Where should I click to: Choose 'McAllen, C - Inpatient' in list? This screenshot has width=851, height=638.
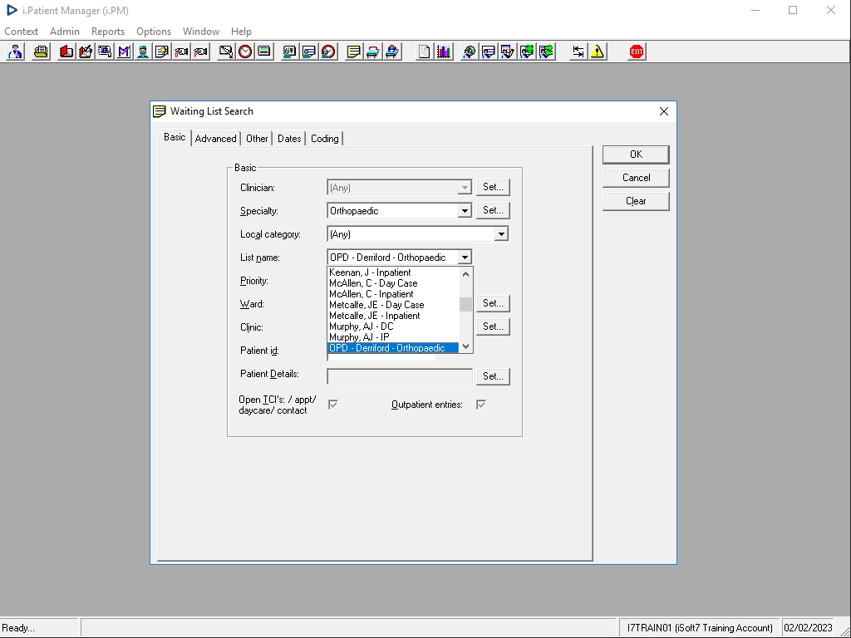coord(393,294)
